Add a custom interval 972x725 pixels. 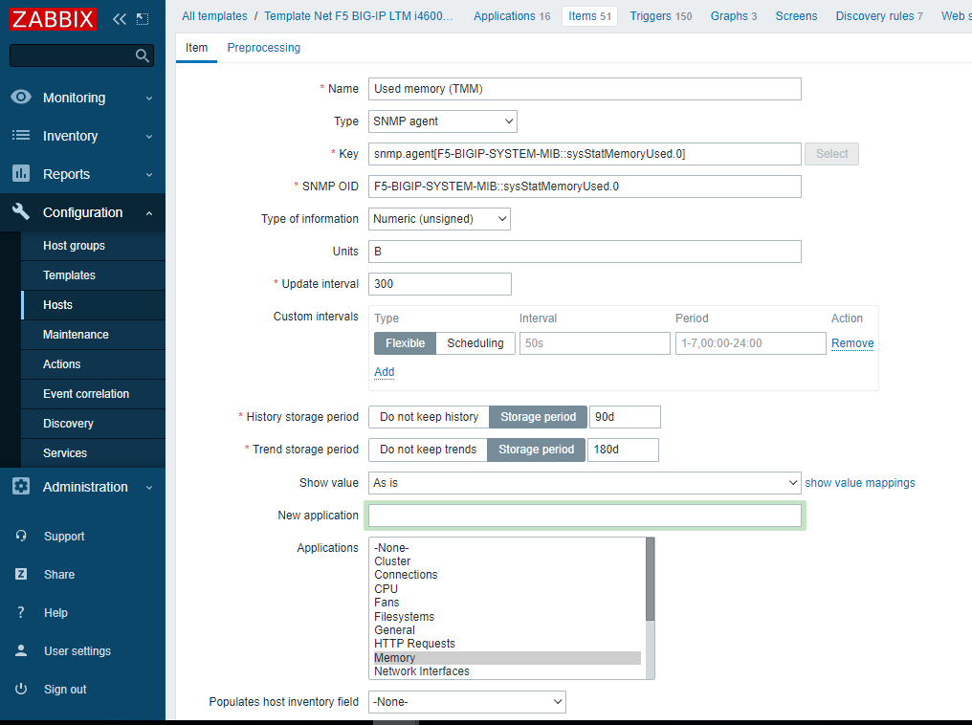[385, 372]
